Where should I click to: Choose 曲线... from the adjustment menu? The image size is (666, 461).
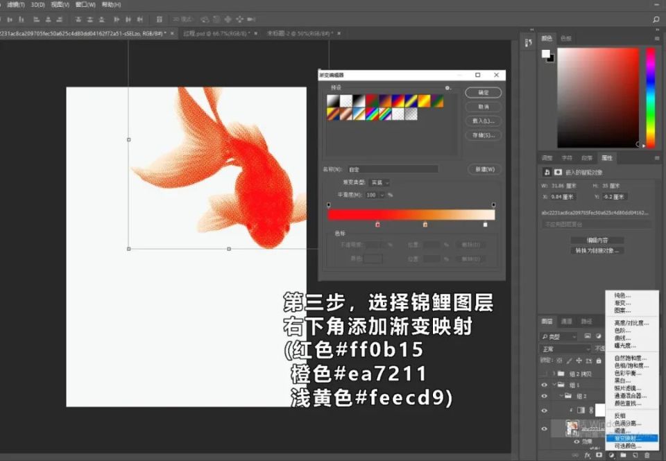(623, 338)
